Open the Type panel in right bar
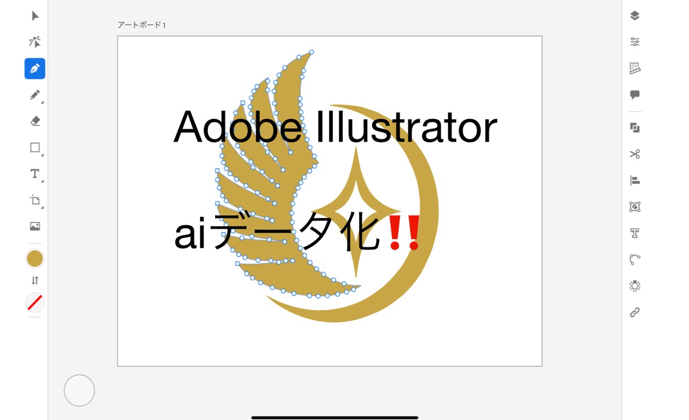This screenshot has height=420, width=689. (635, 233)
